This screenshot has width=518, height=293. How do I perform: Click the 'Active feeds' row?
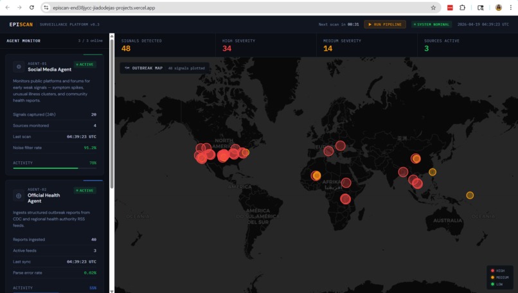click(x=55, y=251)
